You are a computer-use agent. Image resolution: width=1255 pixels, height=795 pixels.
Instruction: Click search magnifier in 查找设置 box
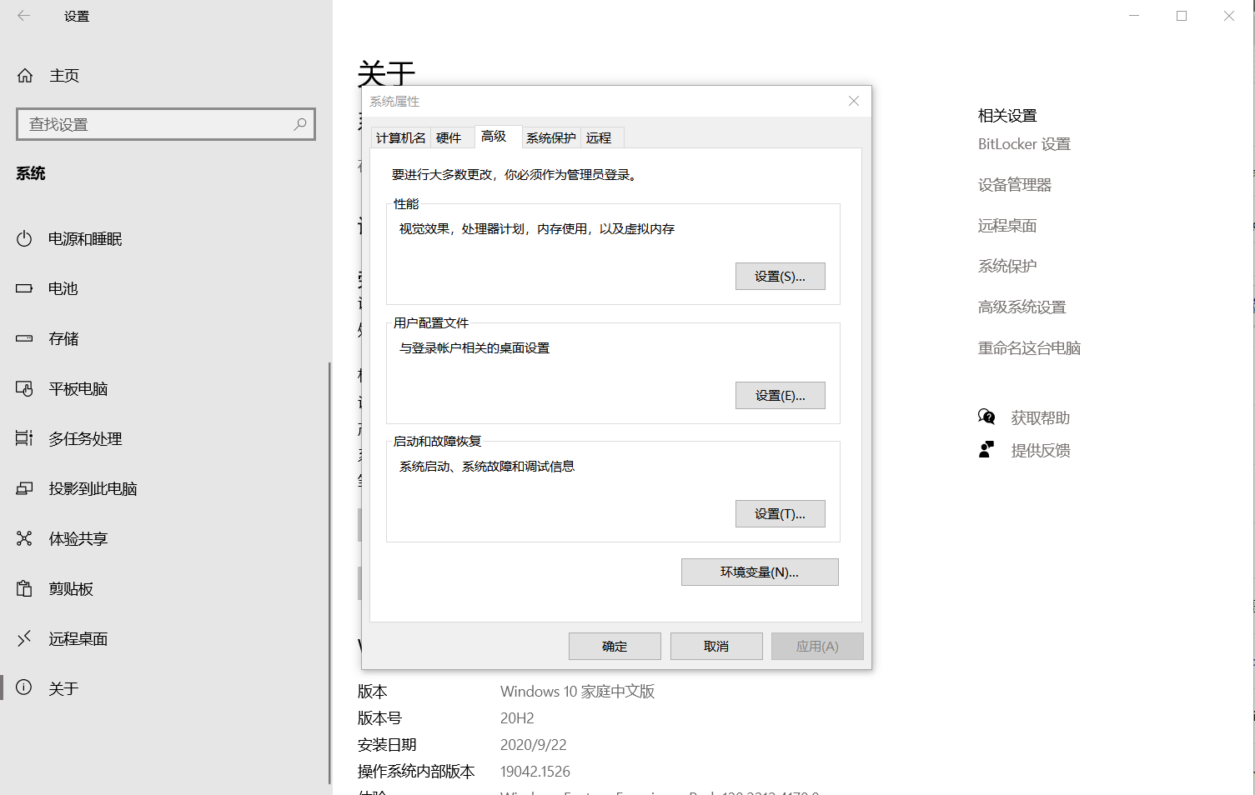click(300, 124)
